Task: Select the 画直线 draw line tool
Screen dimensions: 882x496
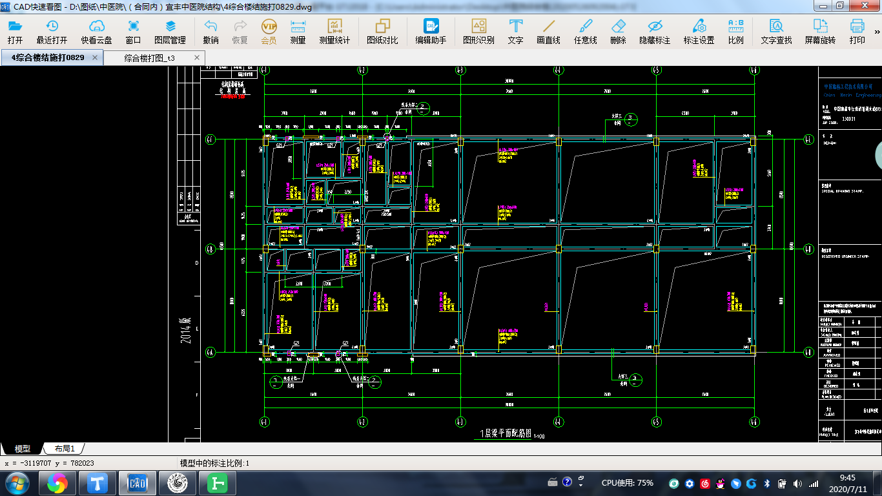Action: pyautogui.click(x=549, y=31)
